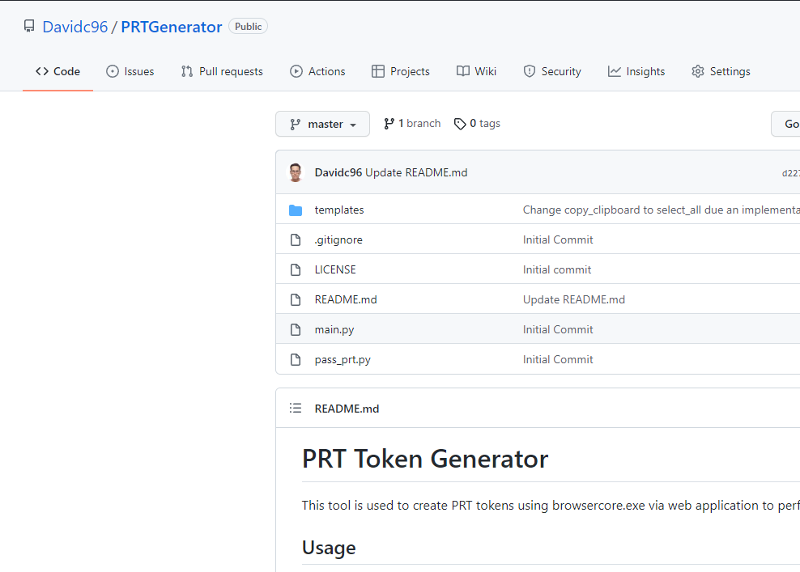
Task: Open the Security tab
Action: pos(552,71)
